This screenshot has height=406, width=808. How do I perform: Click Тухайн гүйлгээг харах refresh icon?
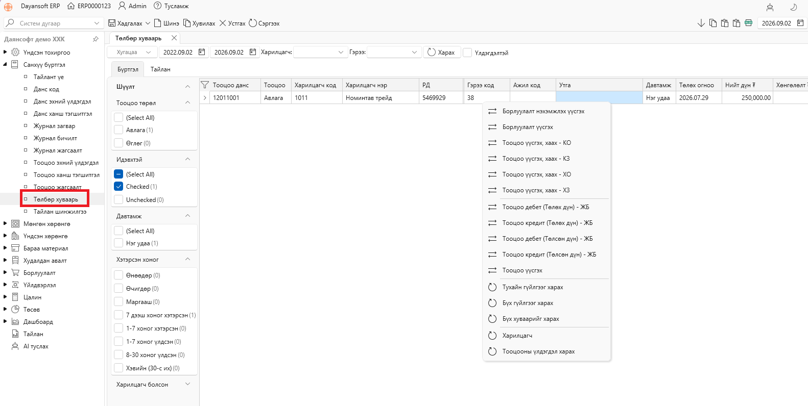point(492,287)
